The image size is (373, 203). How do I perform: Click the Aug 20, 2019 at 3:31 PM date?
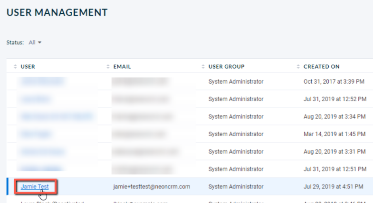pos(335,151)
